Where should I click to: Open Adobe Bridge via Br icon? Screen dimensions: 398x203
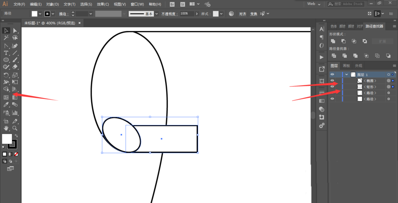172,4
